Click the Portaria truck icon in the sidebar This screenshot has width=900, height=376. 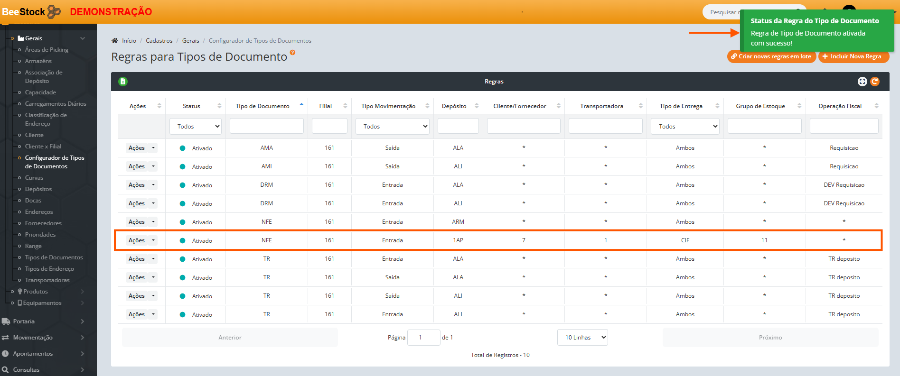tap(6, 321)
